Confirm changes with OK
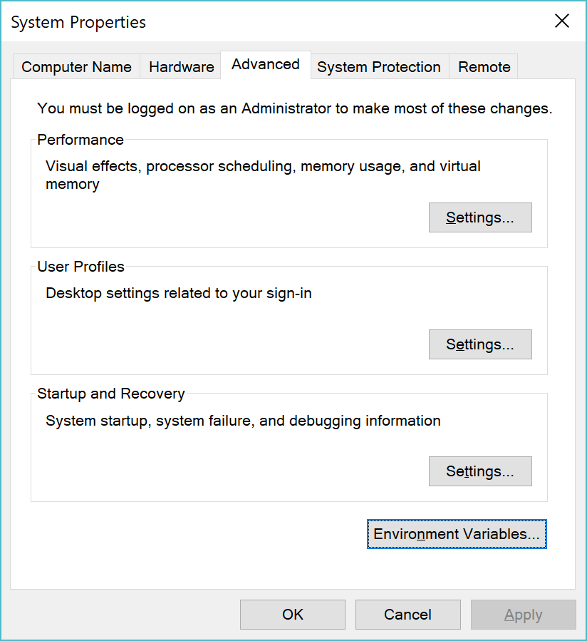The width and height of the screenshot is (587, 641). [x=292, y=614]
